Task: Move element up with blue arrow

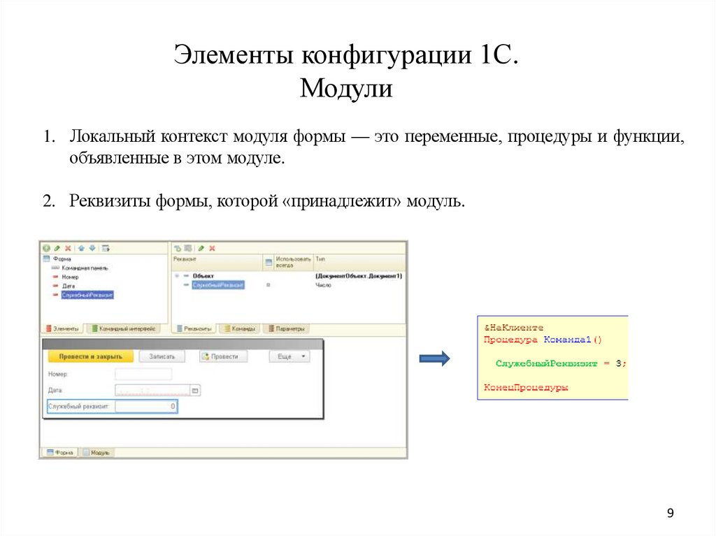Action: (81, 248)
